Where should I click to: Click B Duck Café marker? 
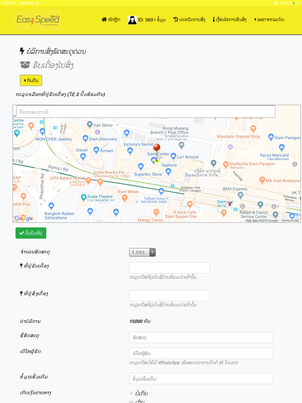pyautogui.click(x=190, y=205)
